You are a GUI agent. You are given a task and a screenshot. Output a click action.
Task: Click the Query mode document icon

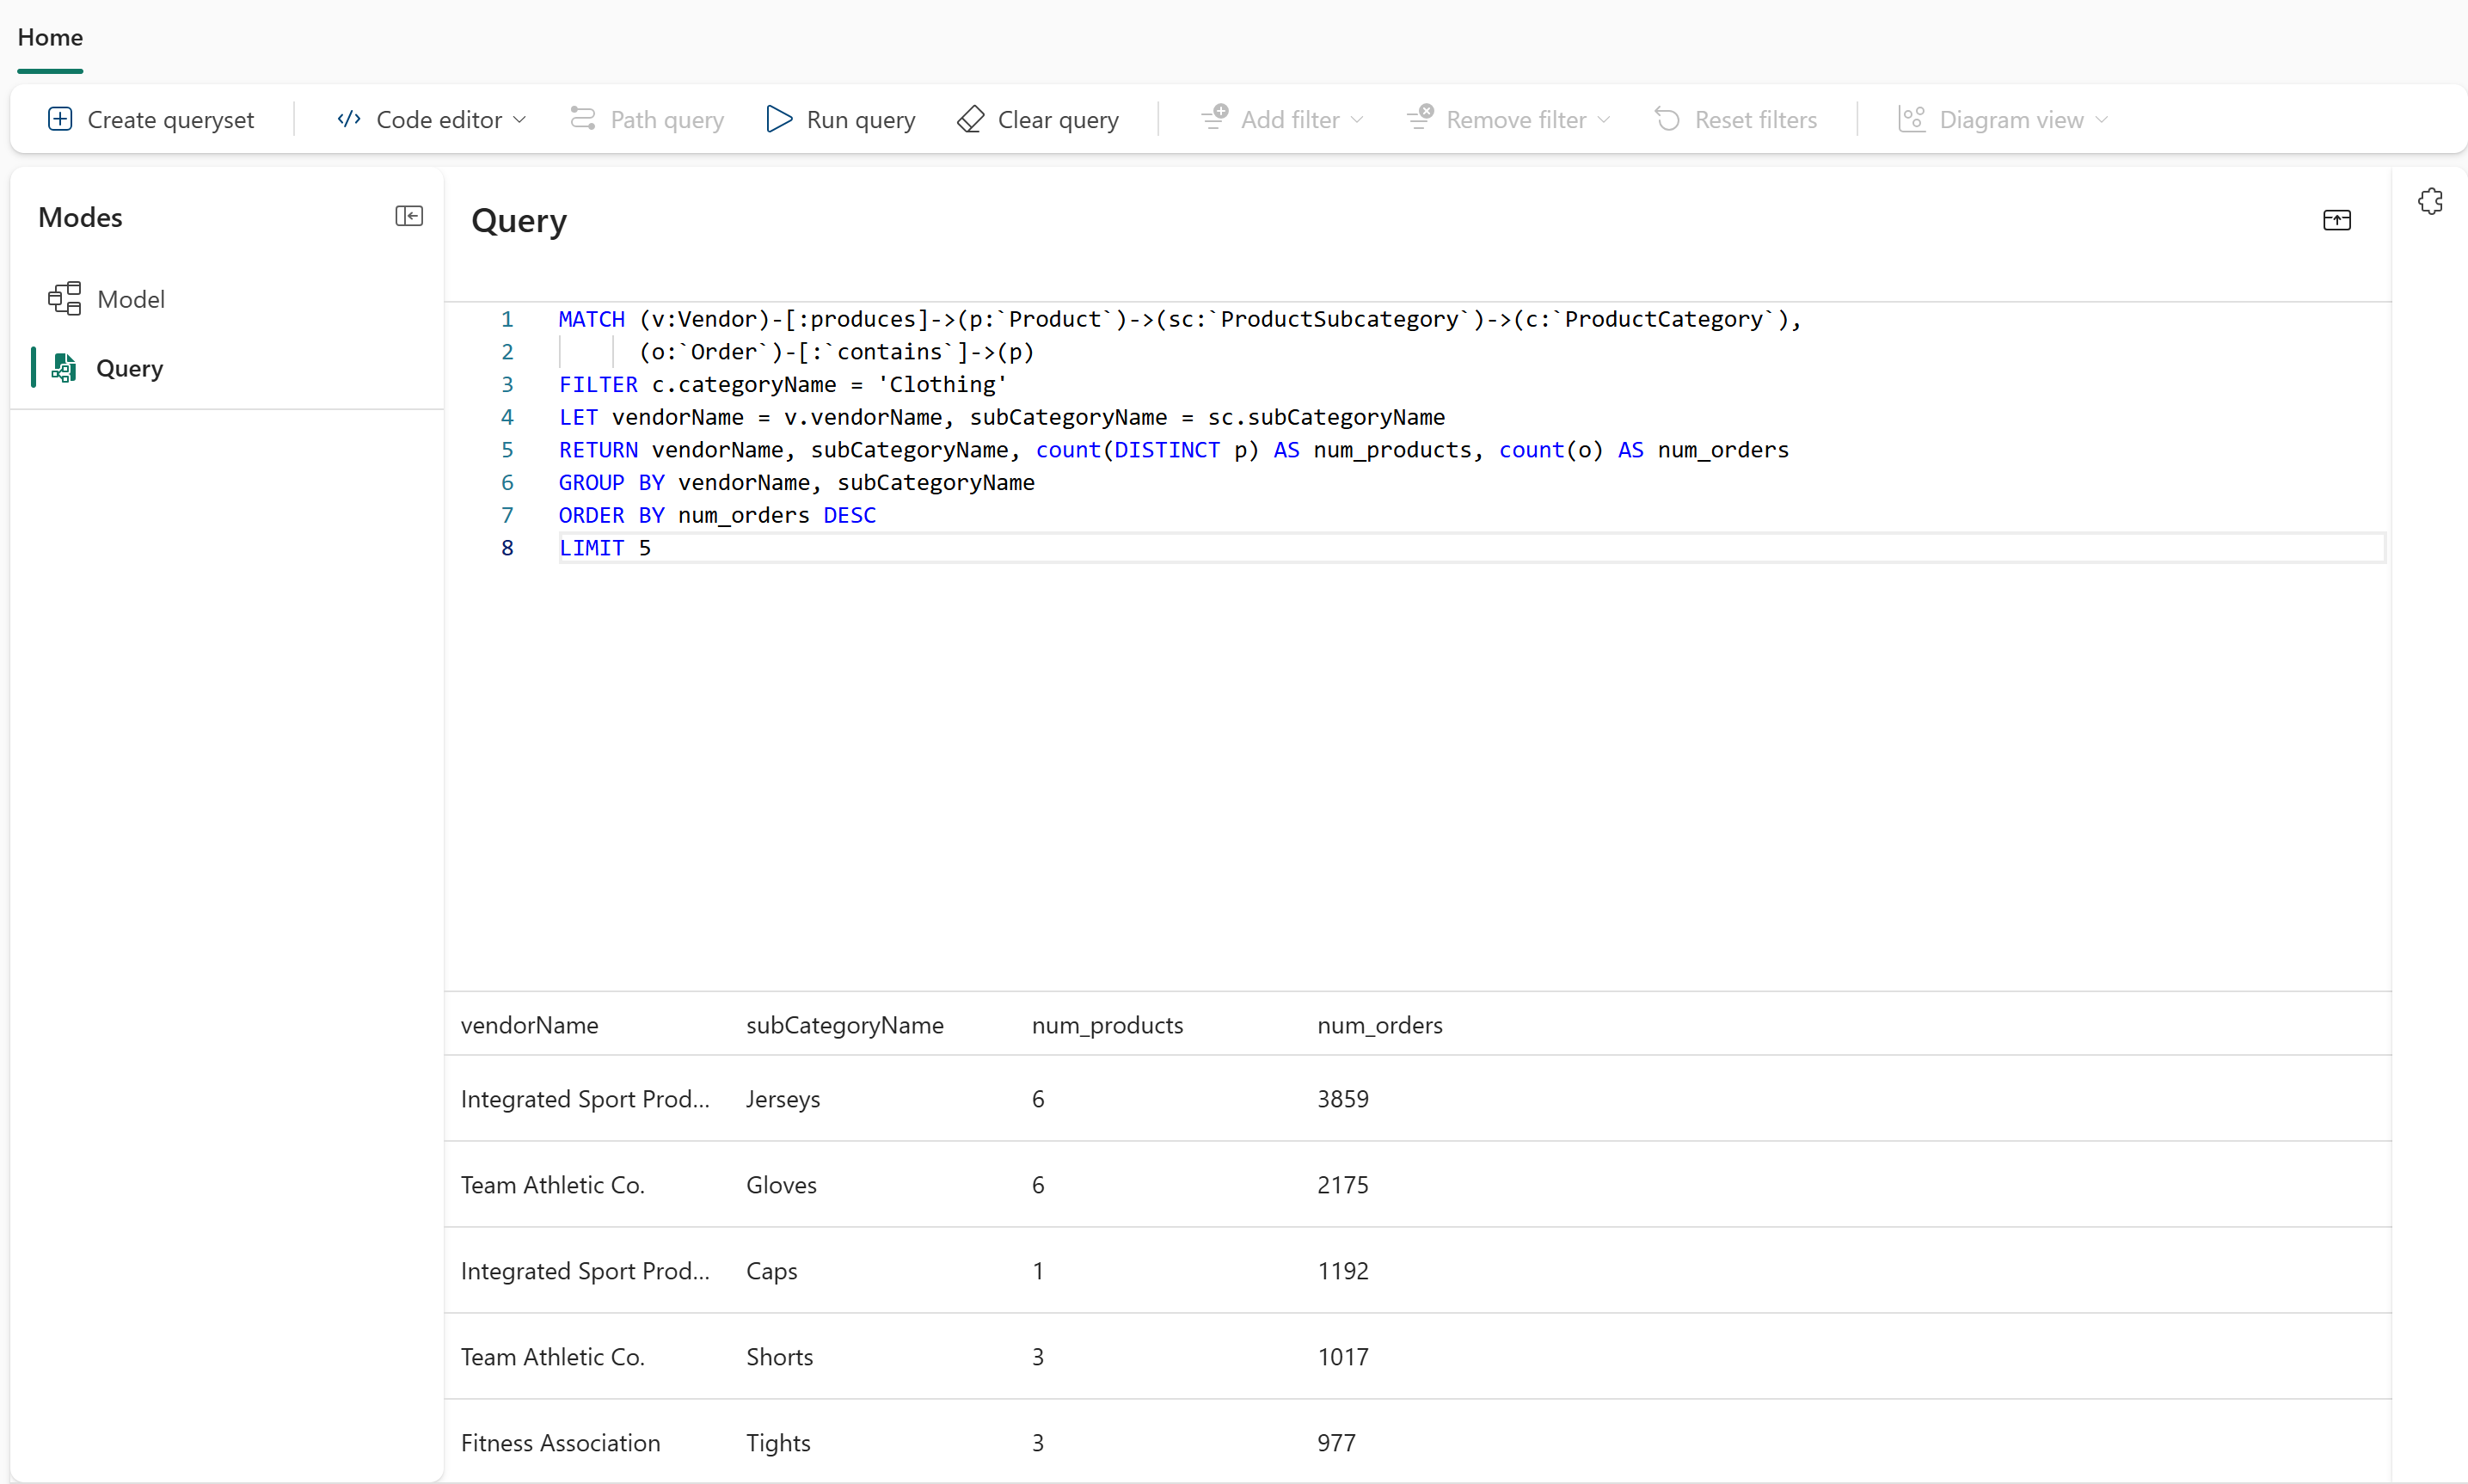(x=65, y=368)
